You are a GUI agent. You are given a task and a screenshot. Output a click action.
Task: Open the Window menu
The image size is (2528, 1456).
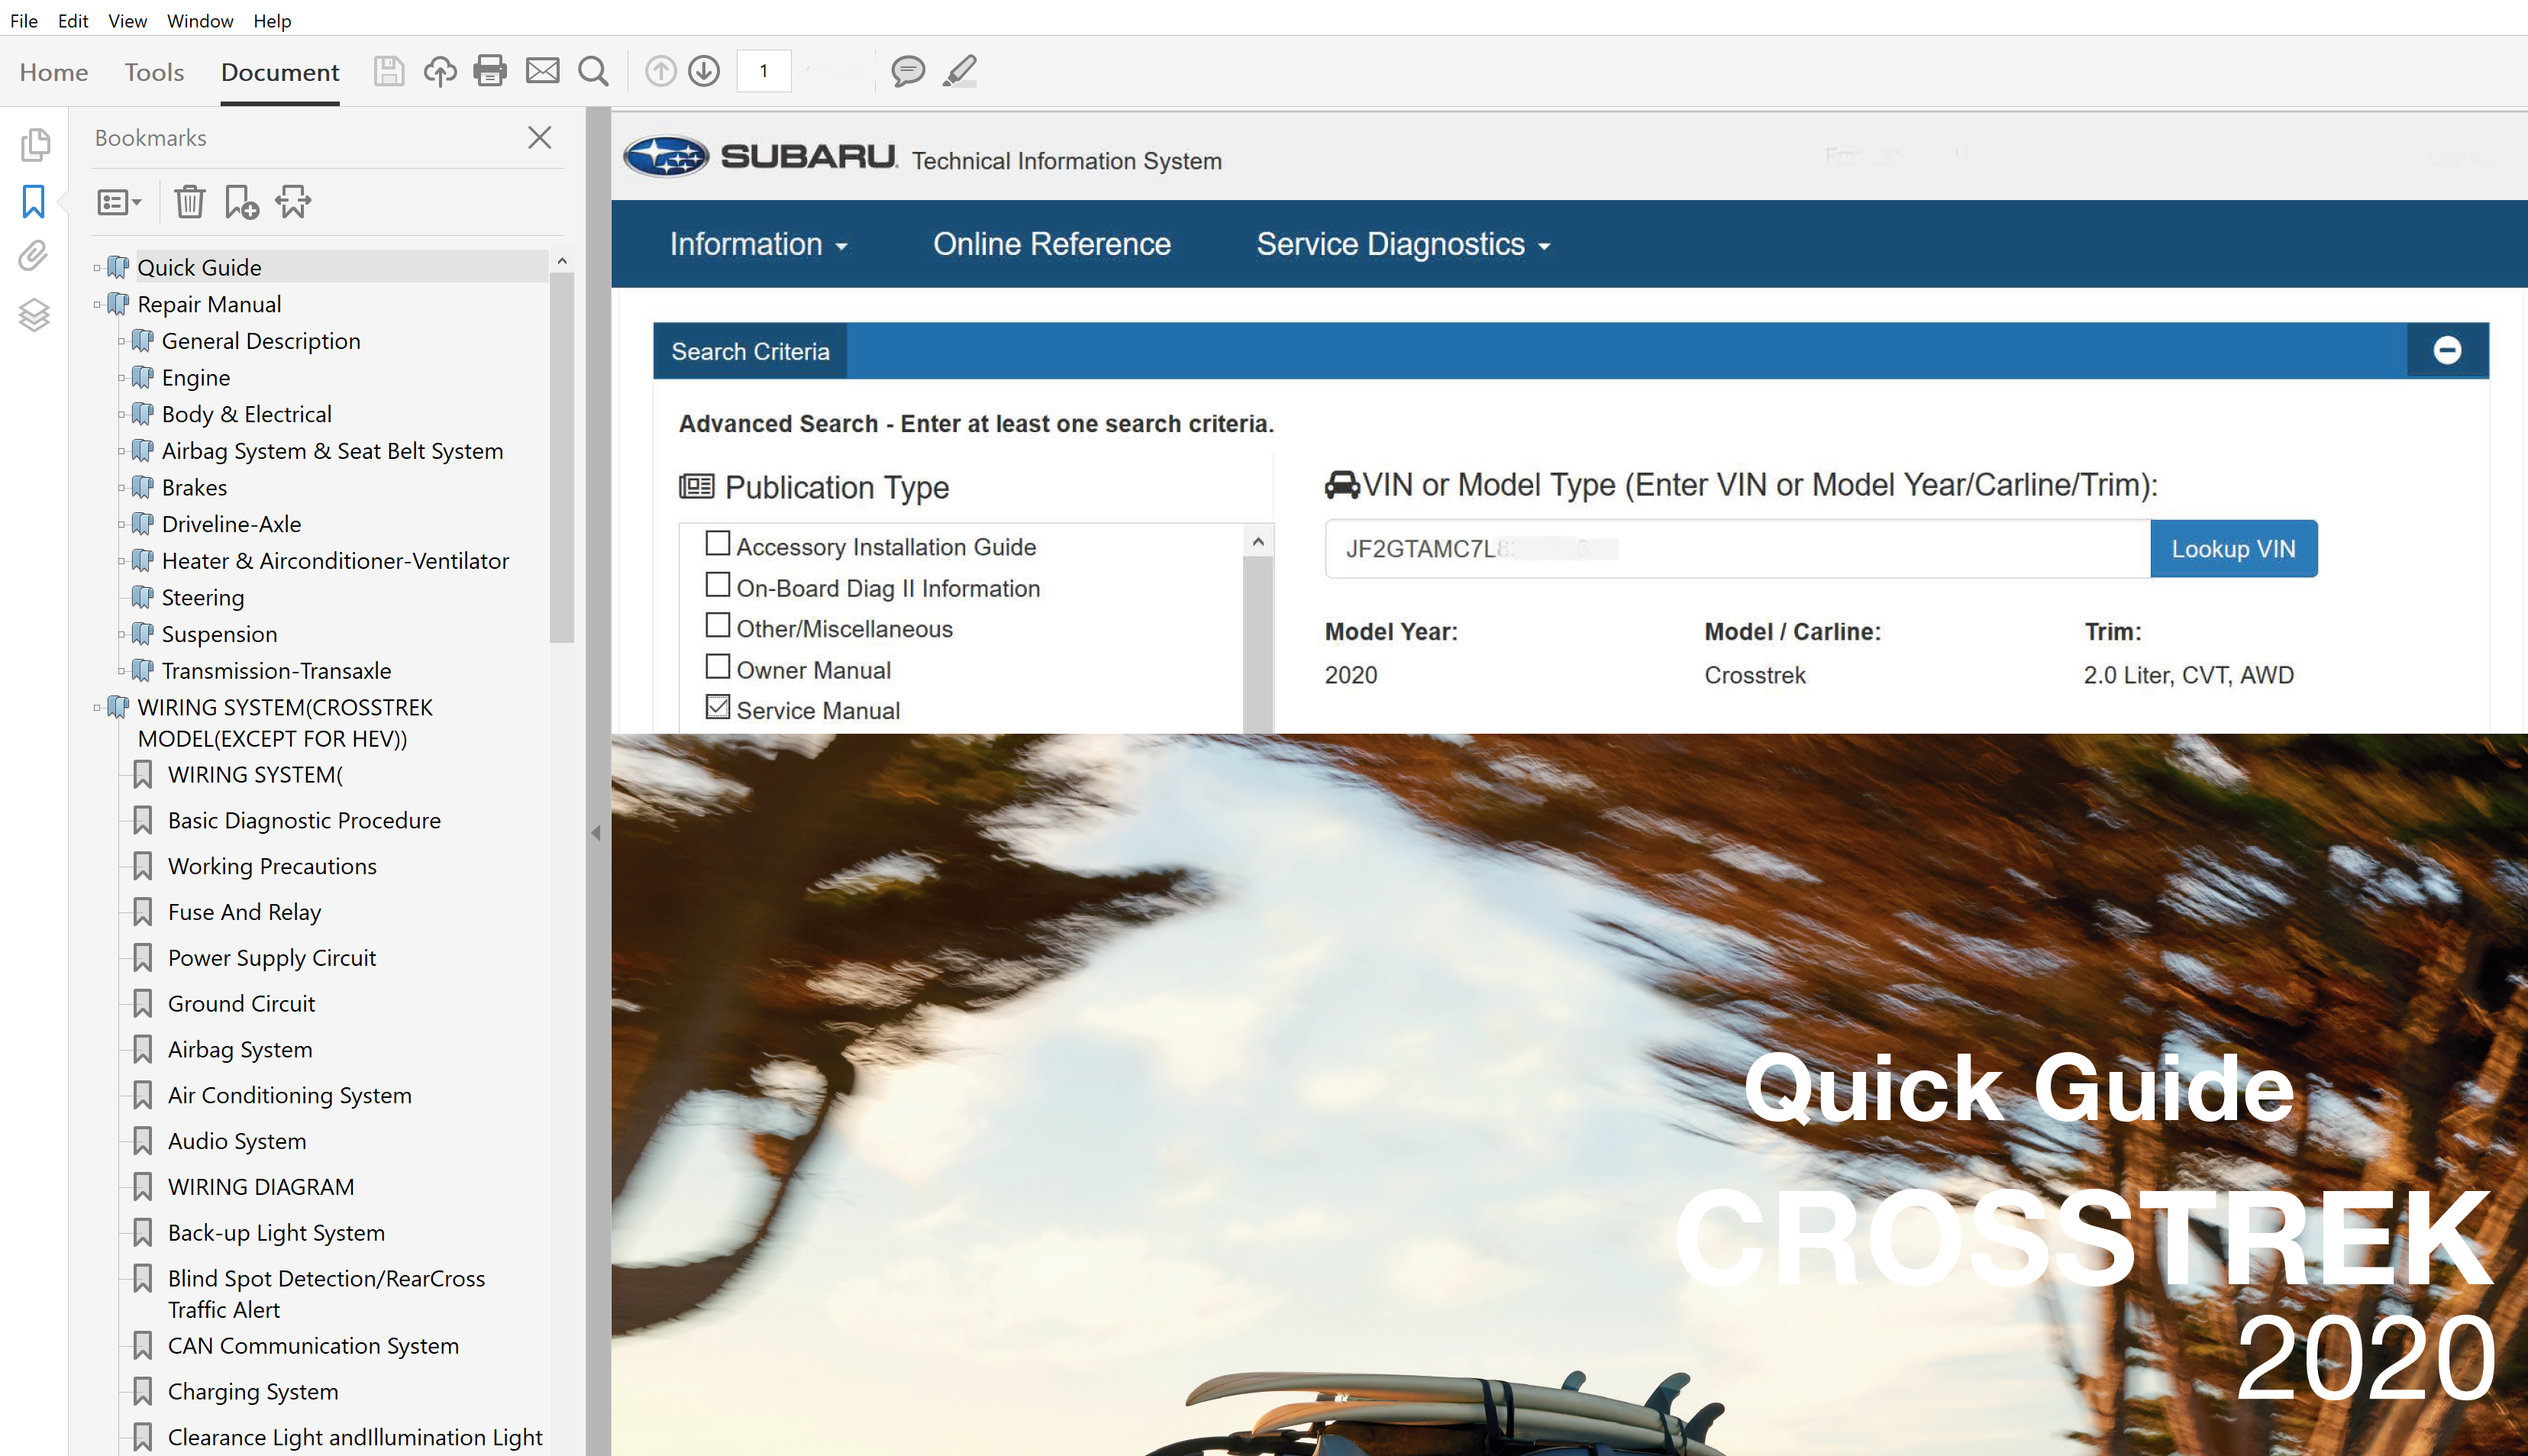coord(199,21)
